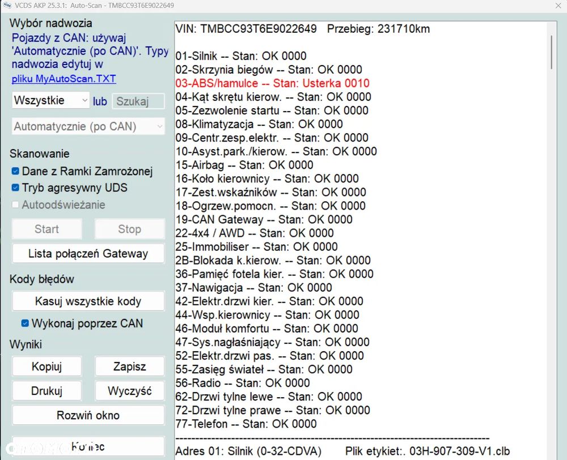Image resolution: width=567 pixels, height=460 pixels.
Task: Select 62-Drzwi tylne lewe line
Action: (269, 397)
